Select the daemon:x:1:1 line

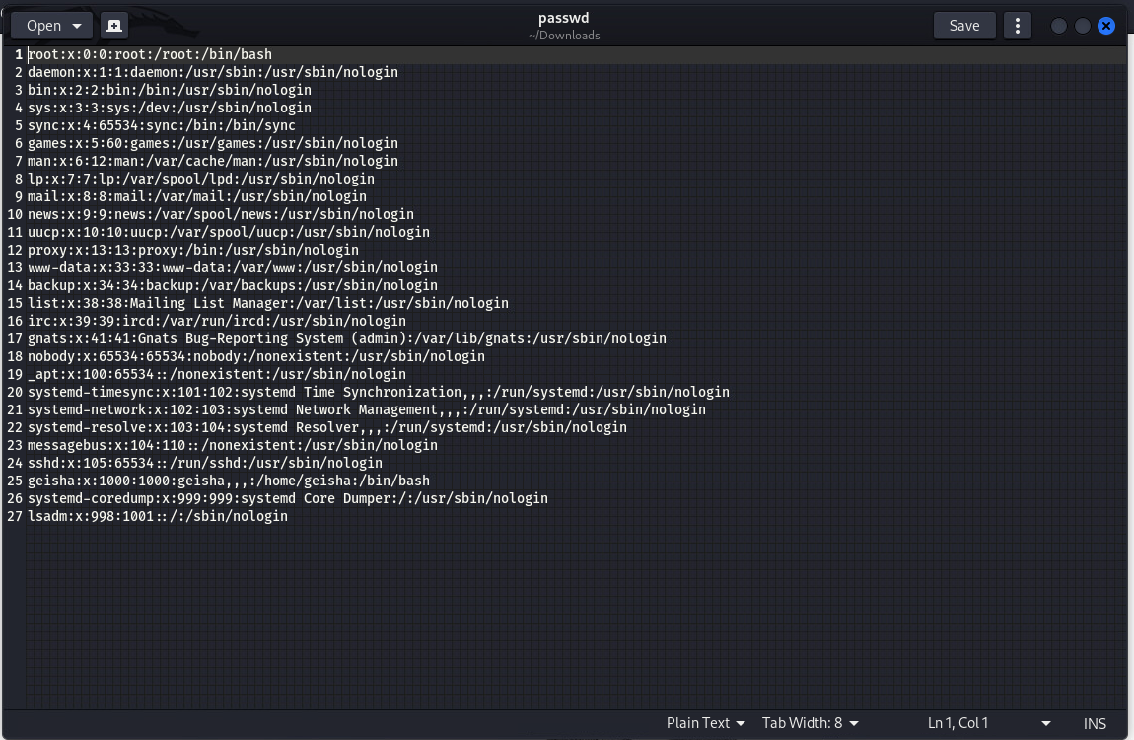pos(213,72)
